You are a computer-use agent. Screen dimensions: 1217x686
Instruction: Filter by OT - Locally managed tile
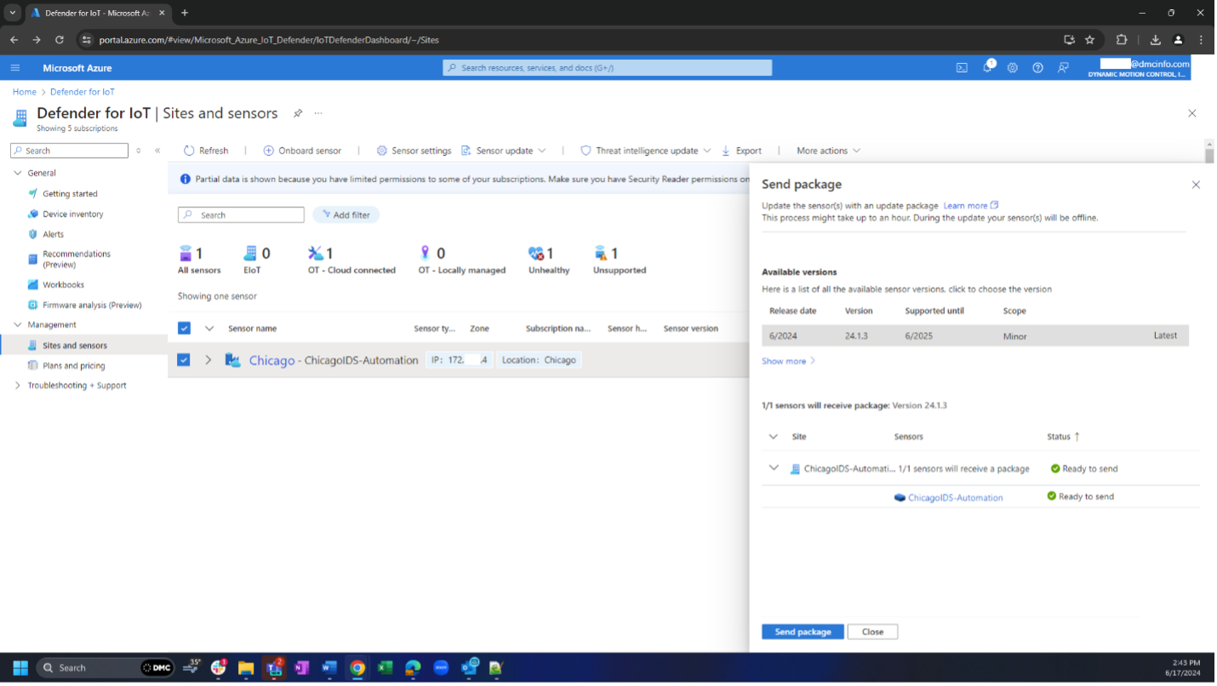[x=461, y=260]
